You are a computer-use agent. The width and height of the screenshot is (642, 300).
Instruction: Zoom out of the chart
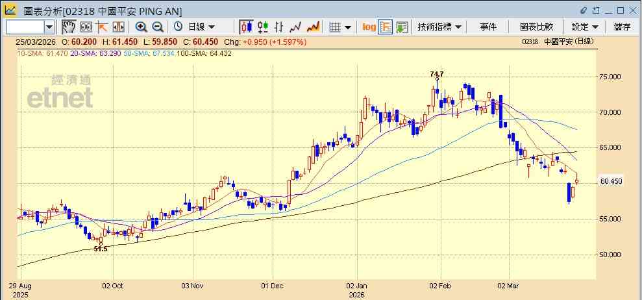158,27
